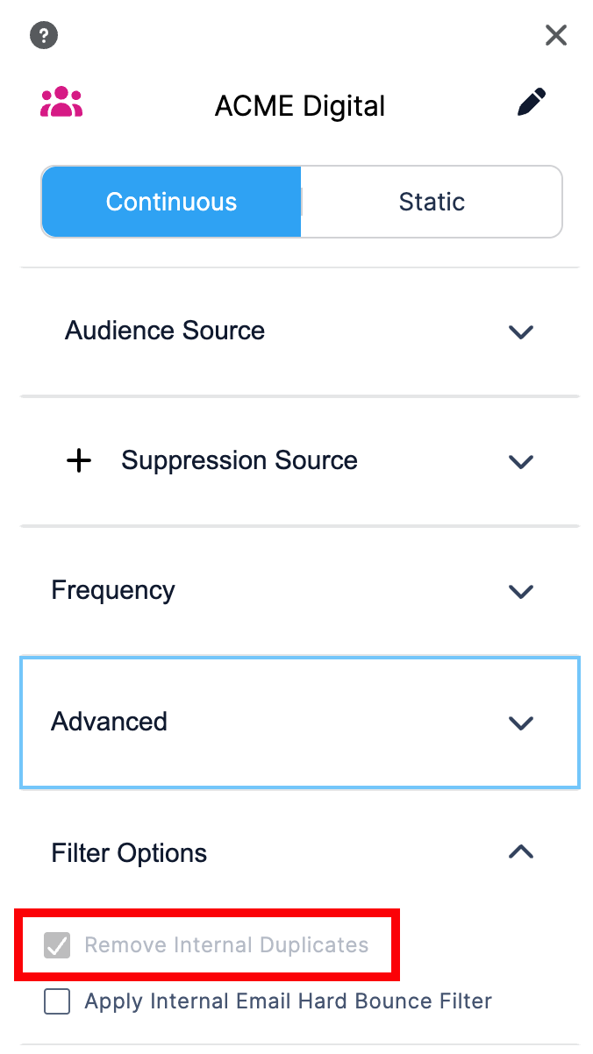Image resolution: width=593 pixels, height=1054 pixels.
Task: Add a suppression source with plus icon
Action: pyautogui.click(x=80, y=460)
